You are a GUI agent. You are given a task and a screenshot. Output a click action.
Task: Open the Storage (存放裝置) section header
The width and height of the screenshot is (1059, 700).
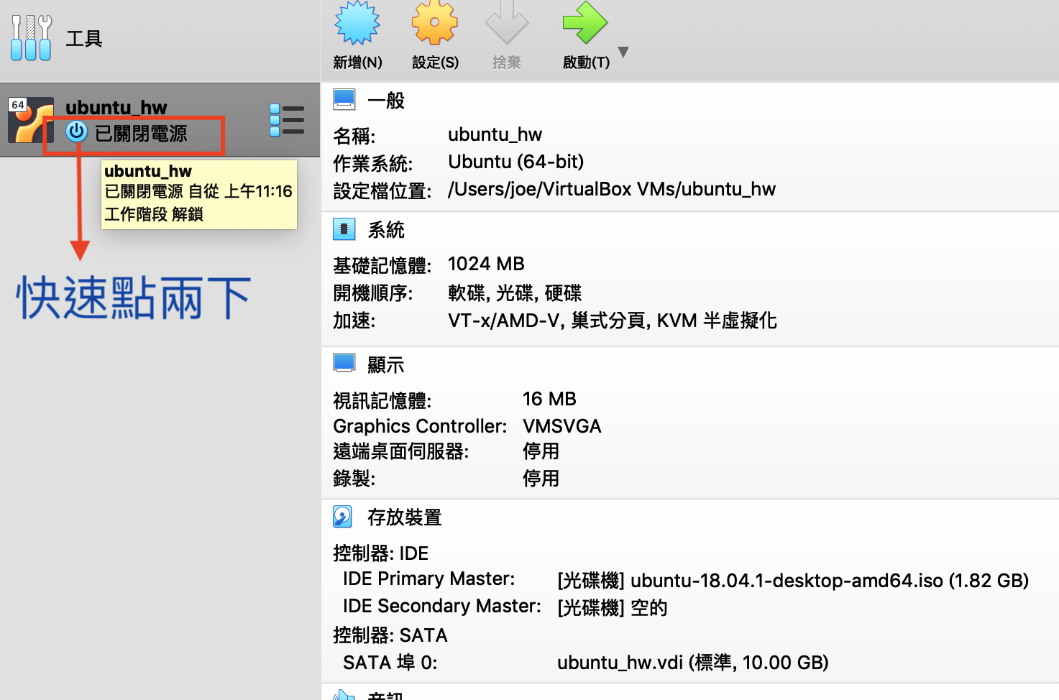(405, 517)
